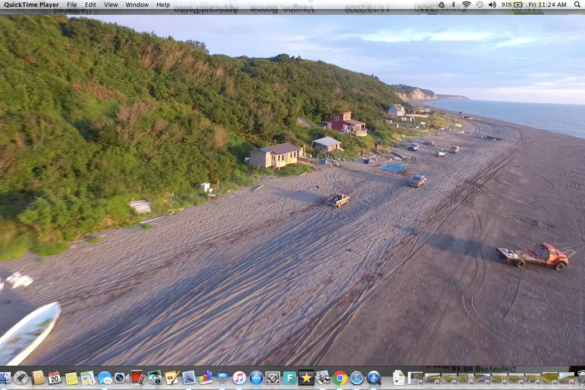Open iTunes music note icon
Screen dimensions: 585x390
click(x=239, y=378)
